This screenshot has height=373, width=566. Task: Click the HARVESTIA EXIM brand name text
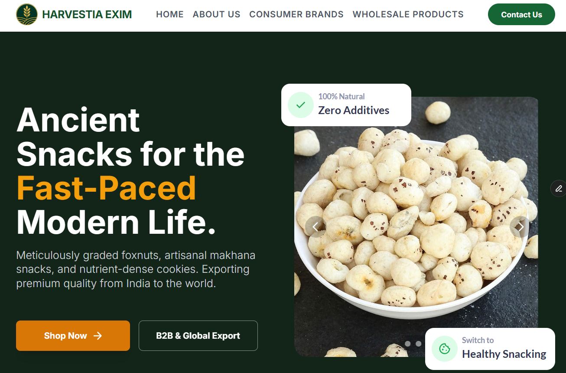pos(87,14)
